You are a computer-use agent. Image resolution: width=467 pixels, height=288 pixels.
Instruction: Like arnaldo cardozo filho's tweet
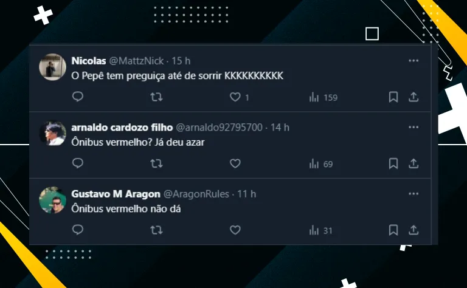235,163
